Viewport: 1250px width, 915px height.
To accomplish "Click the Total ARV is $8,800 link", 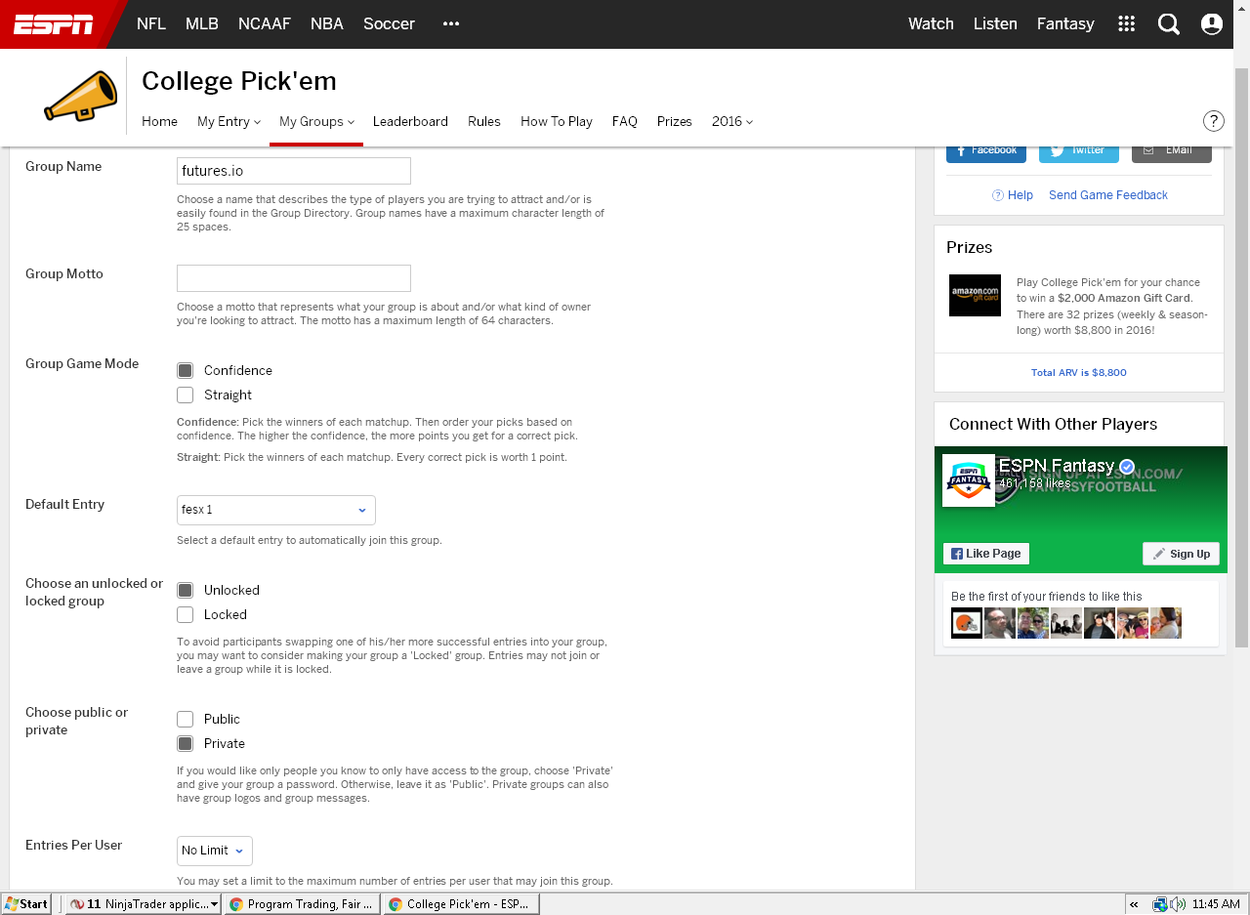I will tap(1079, 372).
